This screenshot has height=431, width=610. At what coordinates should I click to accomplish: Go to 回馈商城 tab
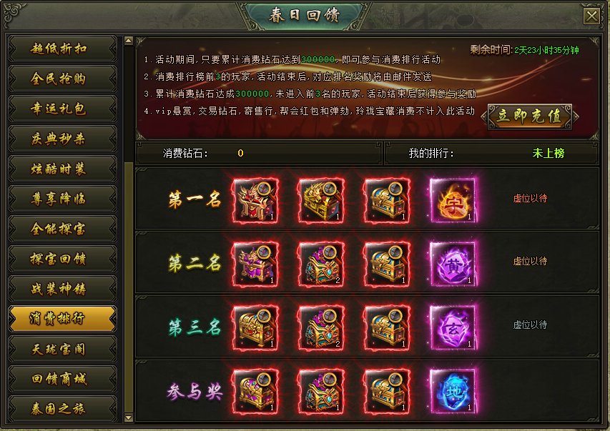coord(62,380)
